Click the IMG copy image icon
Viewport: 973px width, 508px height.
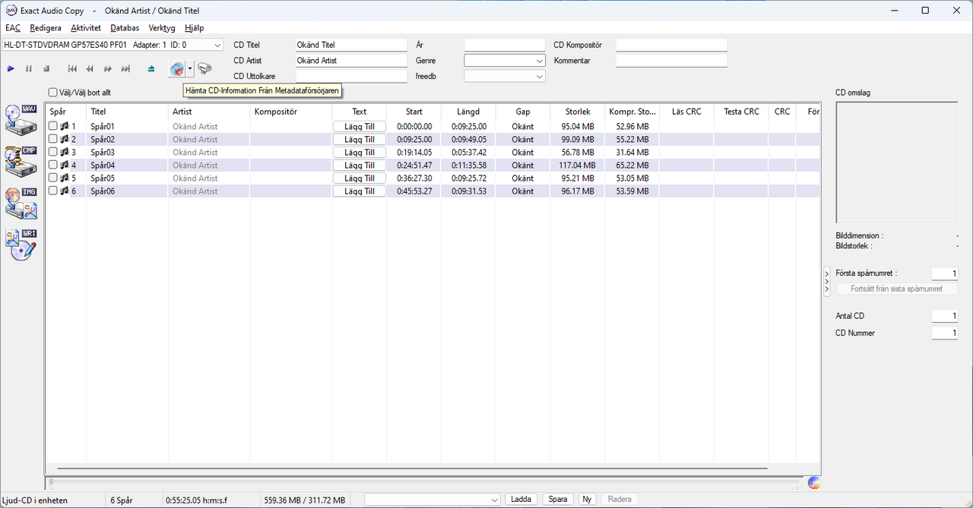click(x=21, y=203)
